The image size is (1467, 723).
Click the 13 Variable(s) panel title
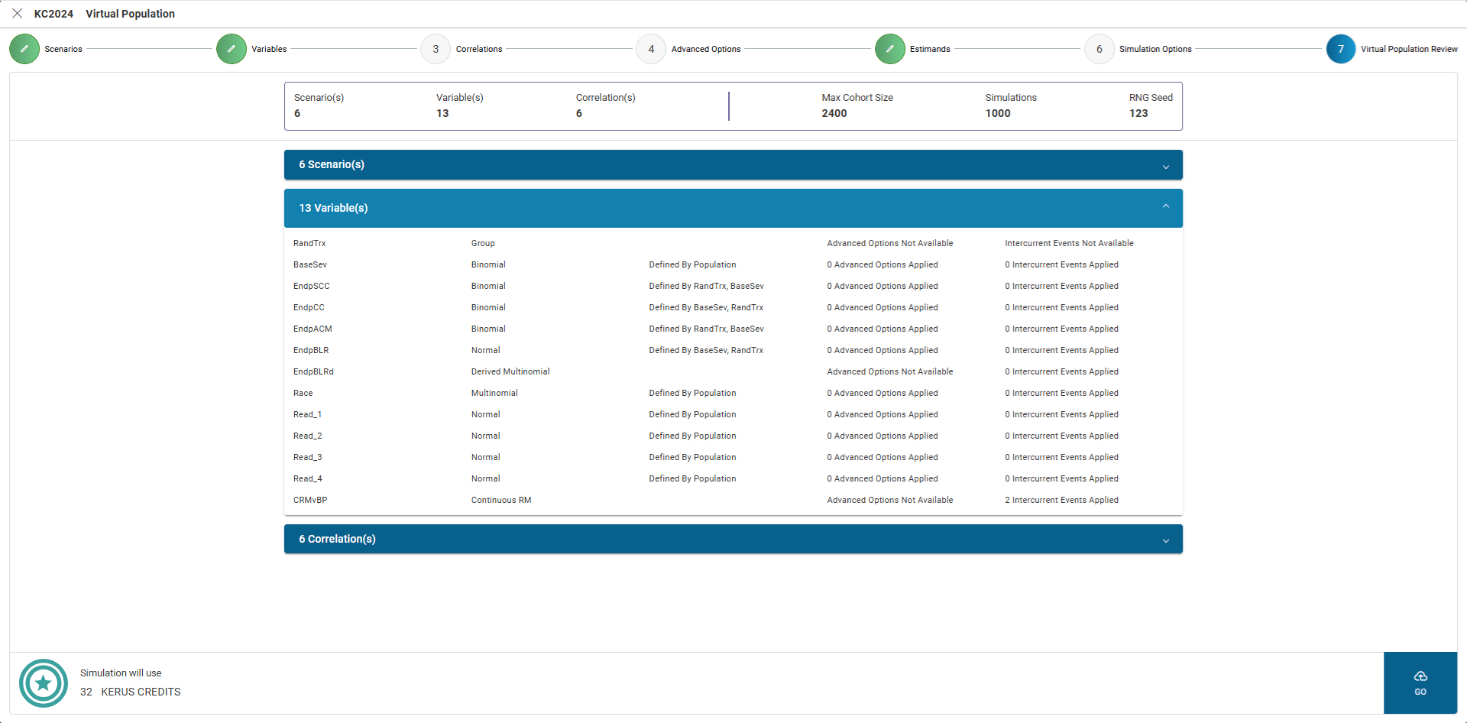(333, 208)
